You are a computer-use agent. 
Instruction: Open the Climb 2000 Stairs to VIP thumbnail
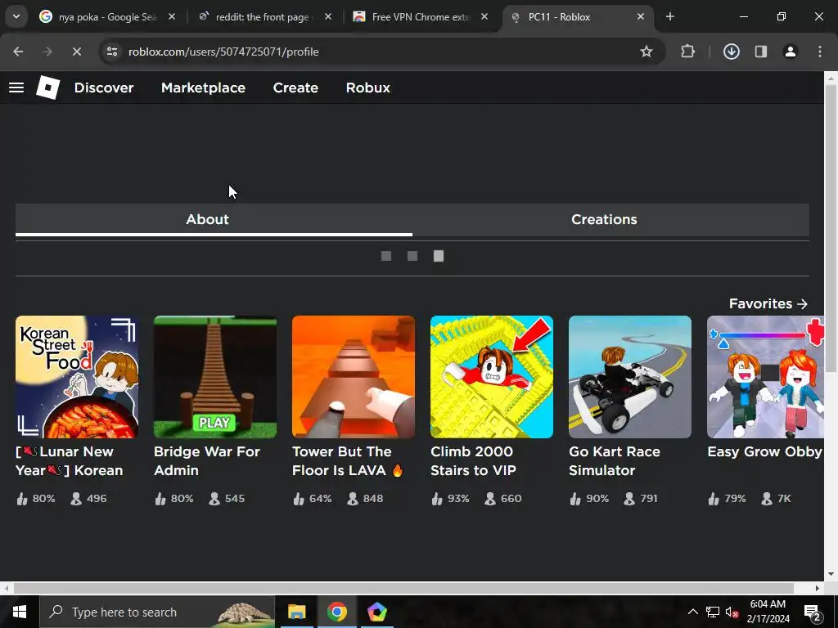pyautogui.click(x=492, y=377)
